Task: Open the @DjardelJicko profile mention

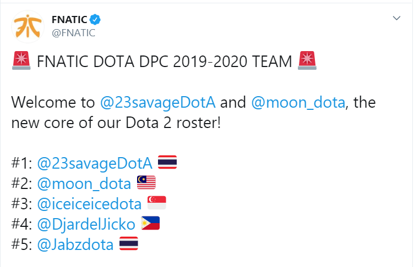Action: pyautogui.click(x=86, y=224)
